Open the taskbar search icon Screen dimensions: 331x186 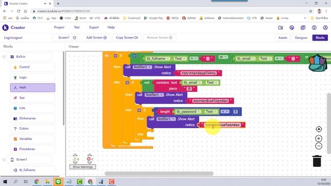click(16, 181)
